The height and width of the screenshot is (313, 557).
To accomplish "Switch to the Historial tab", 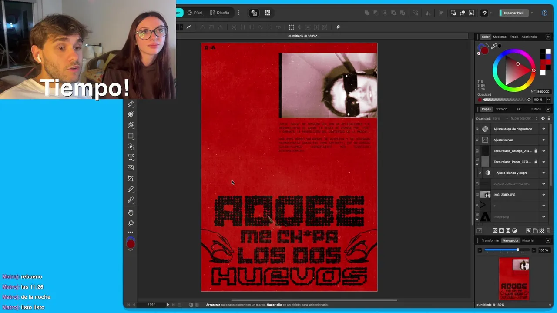I will coord(528,240).
